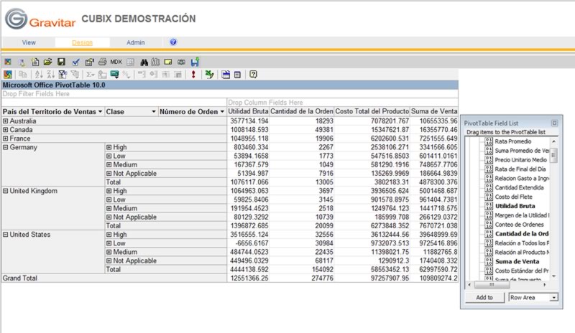Open the Clase field filter dropdown

[x=154, y=112]
